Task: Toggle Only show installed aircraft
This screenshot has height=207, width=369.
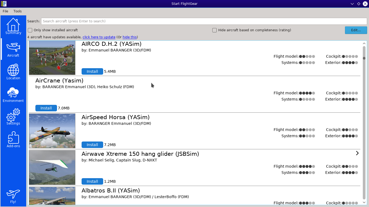Action: tap(53, 30)
